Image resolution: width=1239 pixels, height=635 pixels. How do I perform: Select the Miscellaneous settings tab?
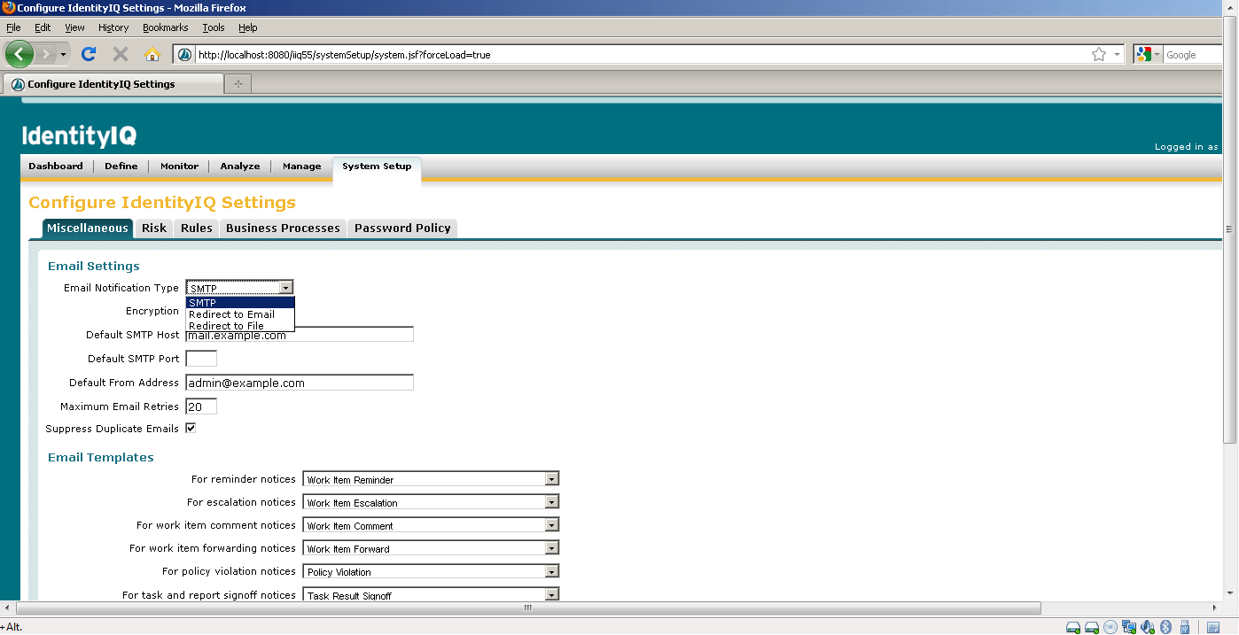coord(88,228)
